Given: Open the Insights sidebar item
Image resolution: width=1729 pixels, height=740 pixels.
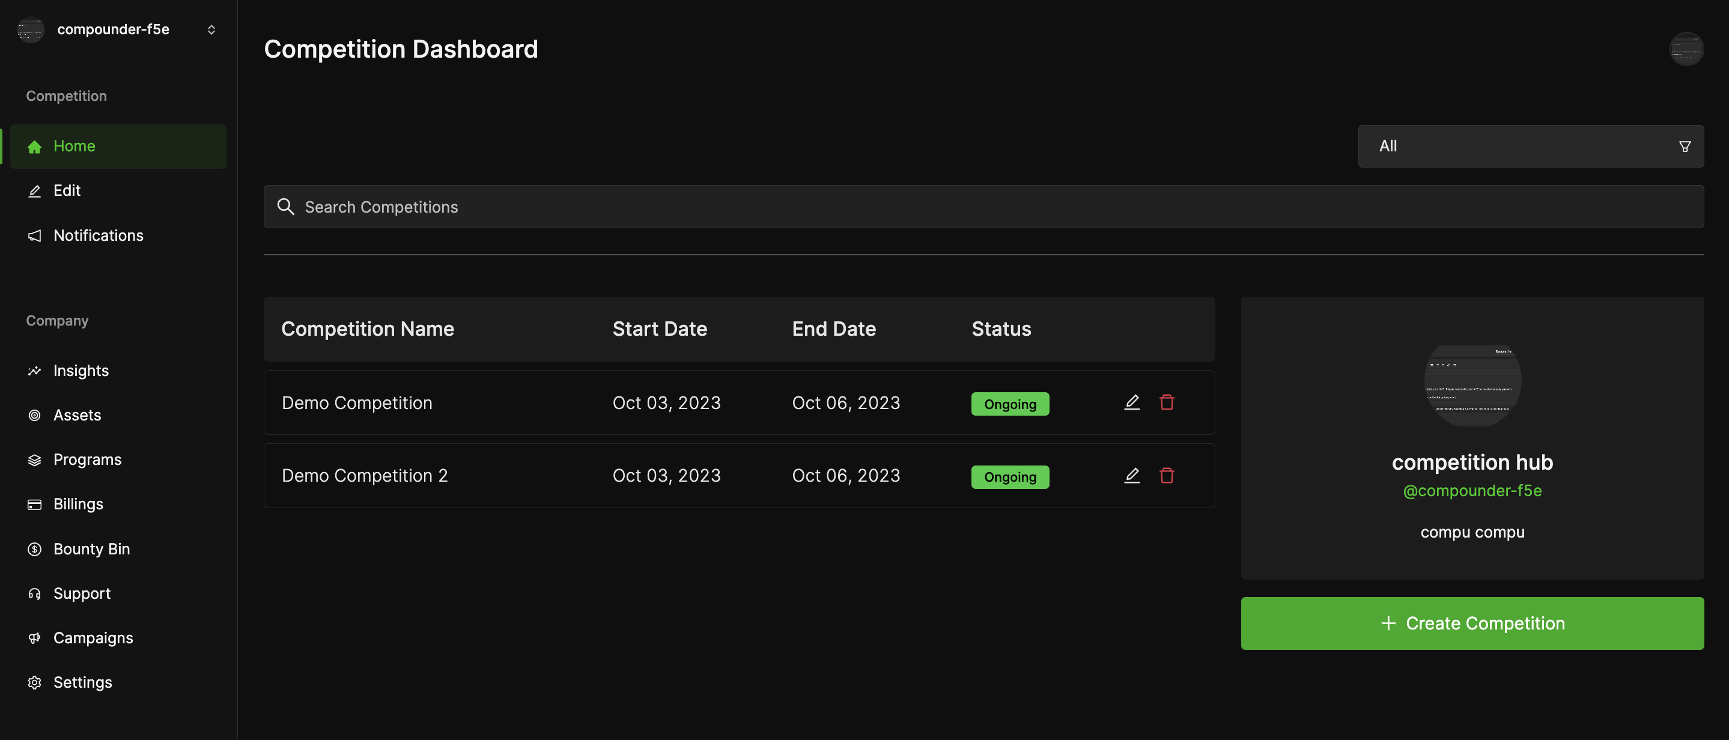Looking at the screenshot, I should tap(81, 371).
